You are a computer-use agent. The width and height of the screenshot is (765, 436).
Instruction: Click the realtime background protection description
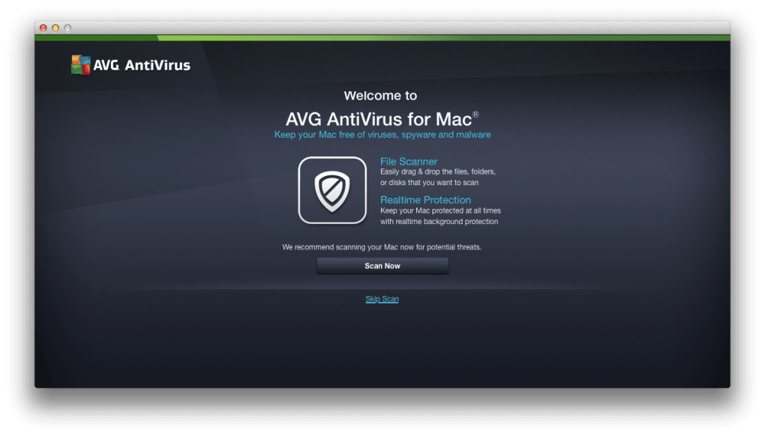[x=440, y=216]
